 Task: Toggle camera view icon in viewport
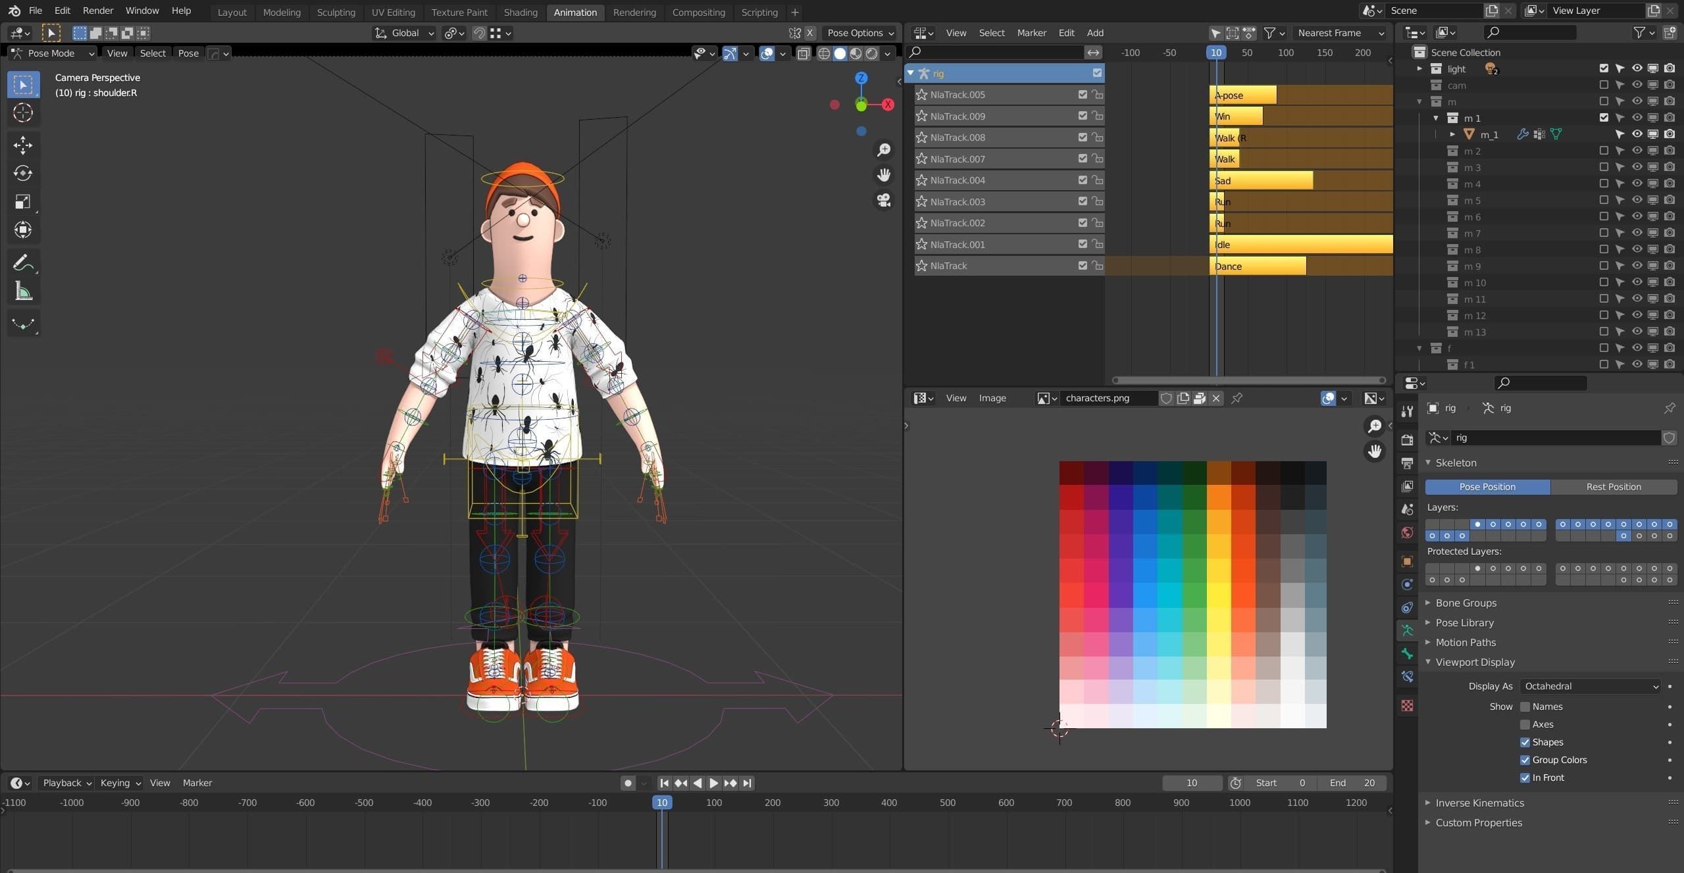point(884,200)
